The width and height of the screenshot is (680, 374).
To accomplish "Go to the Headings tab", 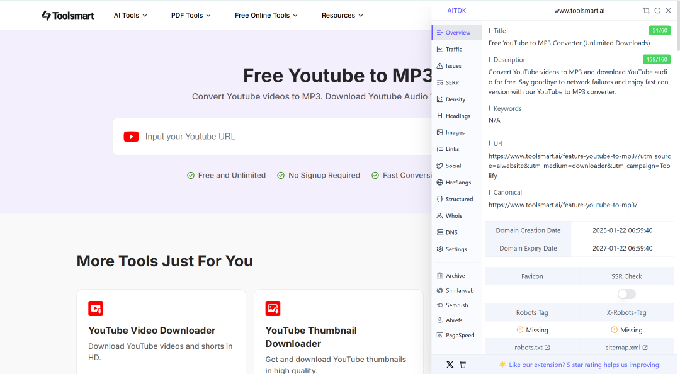I will [457, 116].
